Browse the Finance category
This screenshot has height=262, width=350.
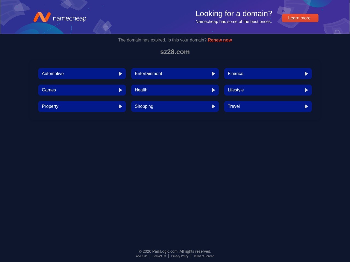click(268, 74)
